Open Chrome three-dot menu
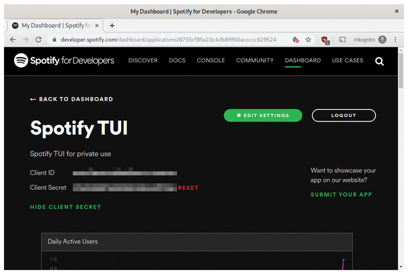Viewport: 408px width, 274px height. (x=395, y=40)
